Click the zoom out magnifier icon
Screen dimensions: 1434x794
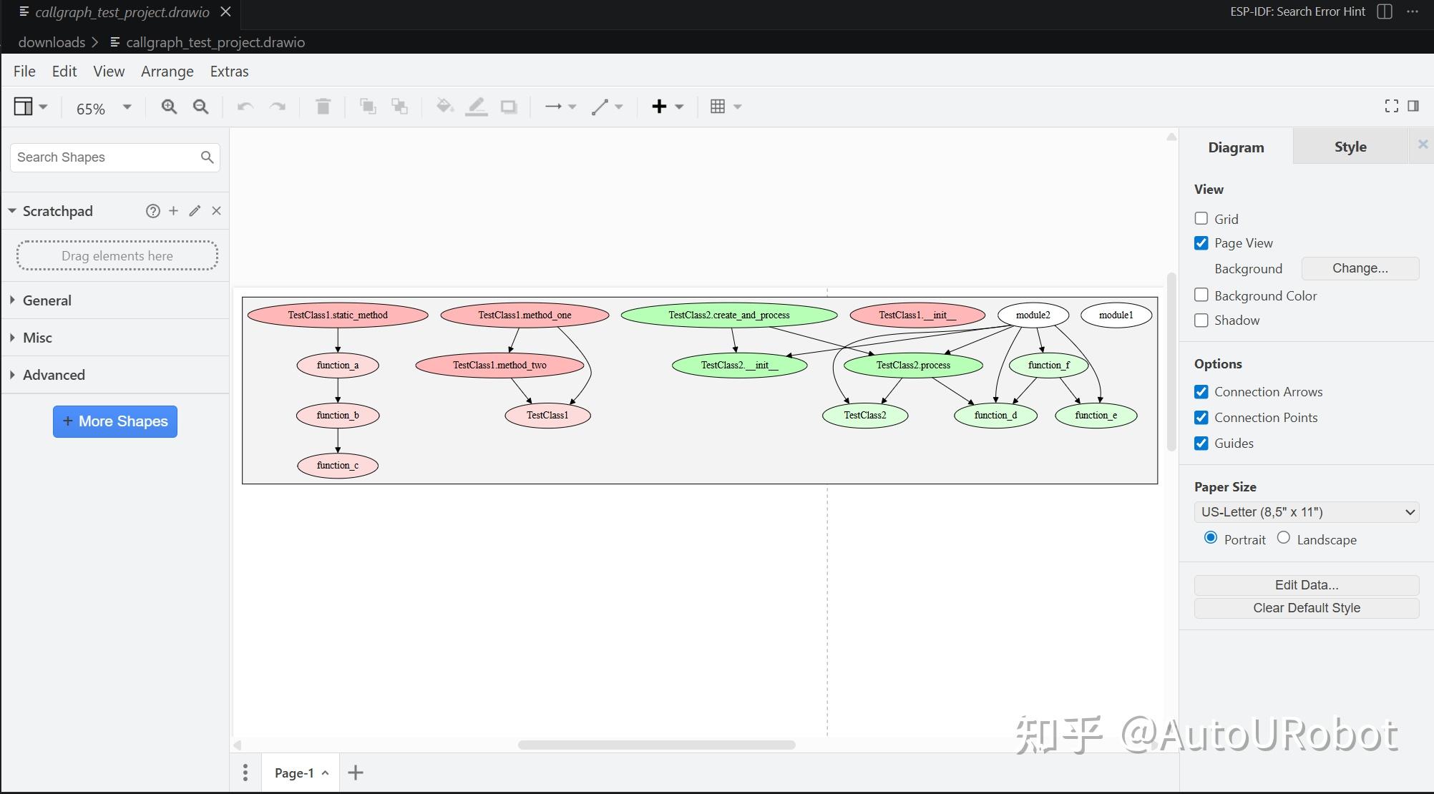[201, 107]
